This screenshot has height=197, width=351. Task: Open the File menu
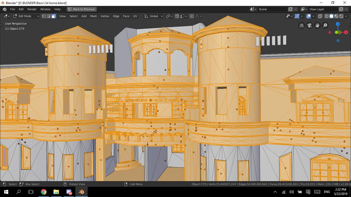tap(13, 9)
